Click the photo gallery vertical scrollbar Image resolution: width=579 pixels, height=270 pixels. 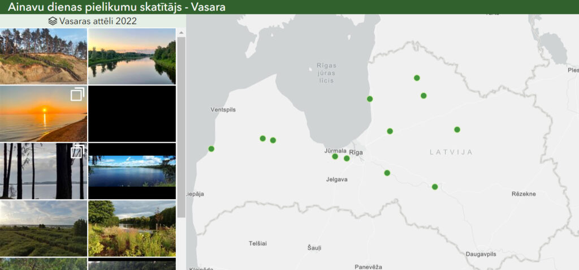(x=181, y=127)
